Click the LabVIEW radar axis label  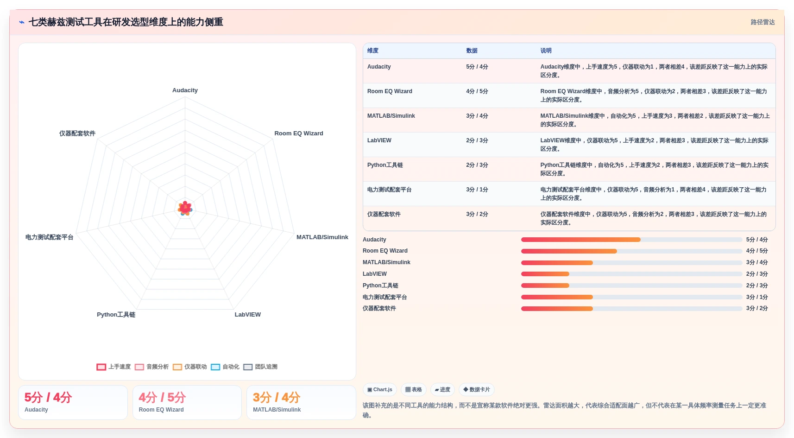[248, 315]
